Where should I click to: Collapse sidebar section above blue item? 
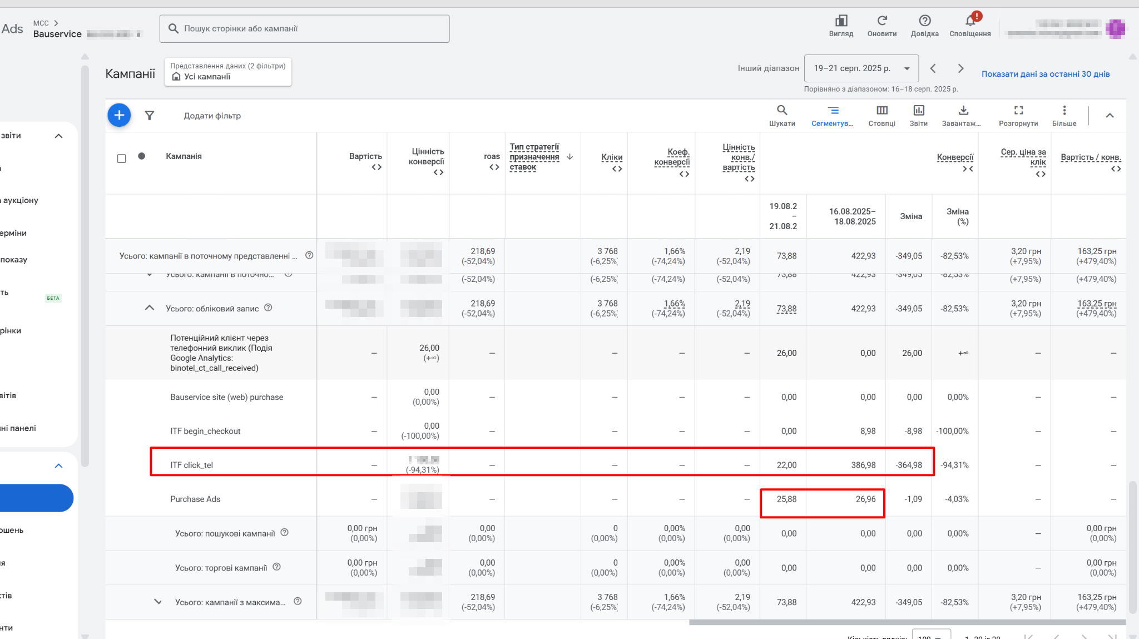tap(58, 466)
